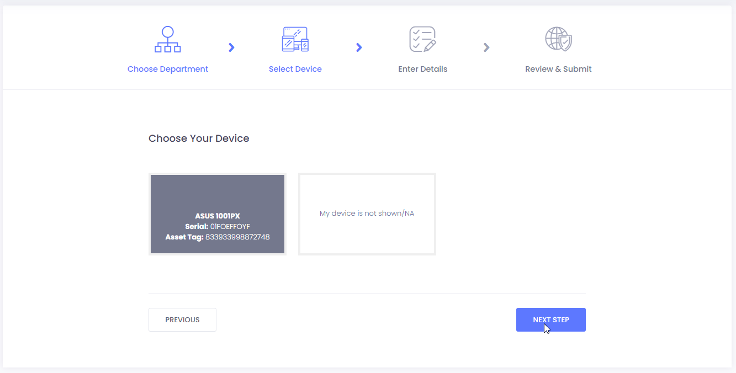Click the Choose Department org-chart icon
This screenshot has height=373, width=736.
click(168, 40)
